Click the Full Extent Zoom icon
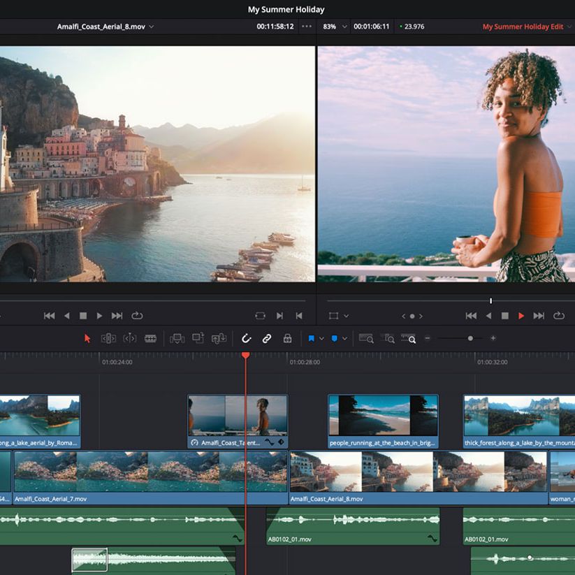This screenshot has height=575, width=575. (366, 338)
